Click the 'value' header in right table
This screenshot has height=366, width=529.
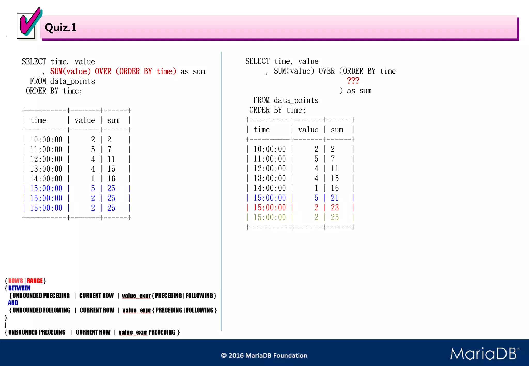308,130
